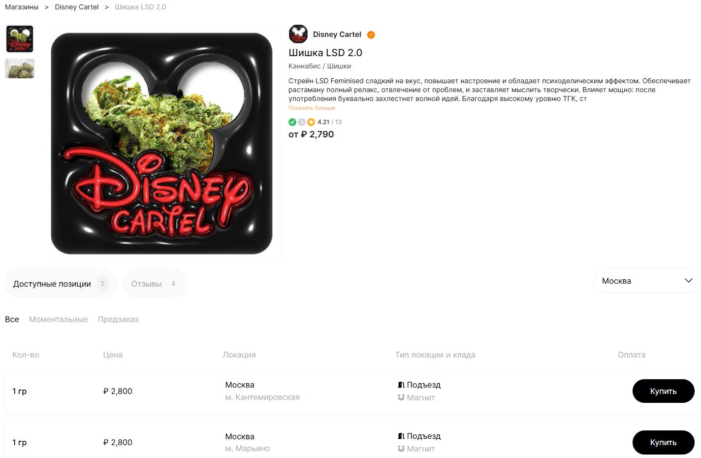Filter positions by Предзаказ

pos(118,319)
